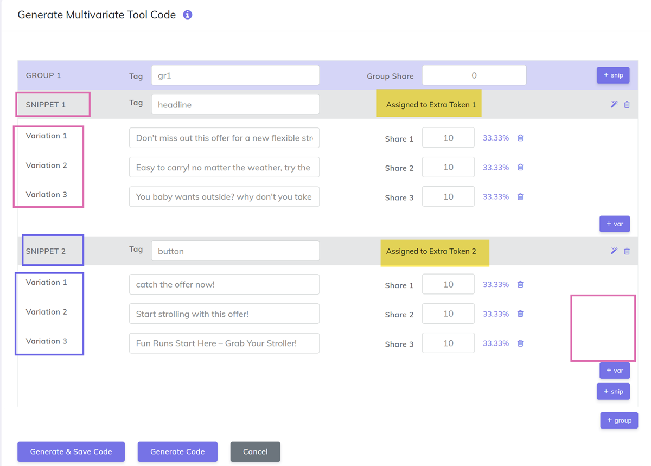Select the 'Assigned to Extra Token 2' label
651x466 pixels.
pyautogui.click(x=435, y=251)
